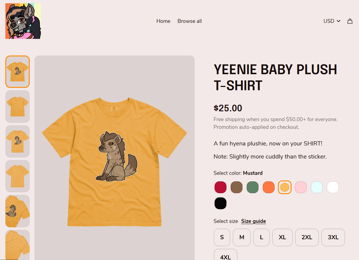Viewport: 359px width, 260px height.
Task: Select the red color swatch
Action: coord(221,187)
